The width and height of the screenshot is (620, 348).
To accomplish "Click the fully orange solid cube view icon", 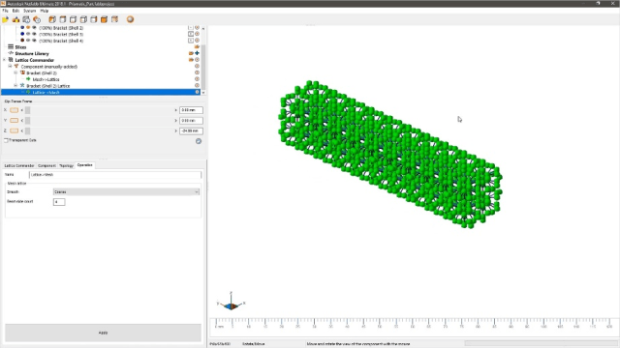I will pos(104,19).
